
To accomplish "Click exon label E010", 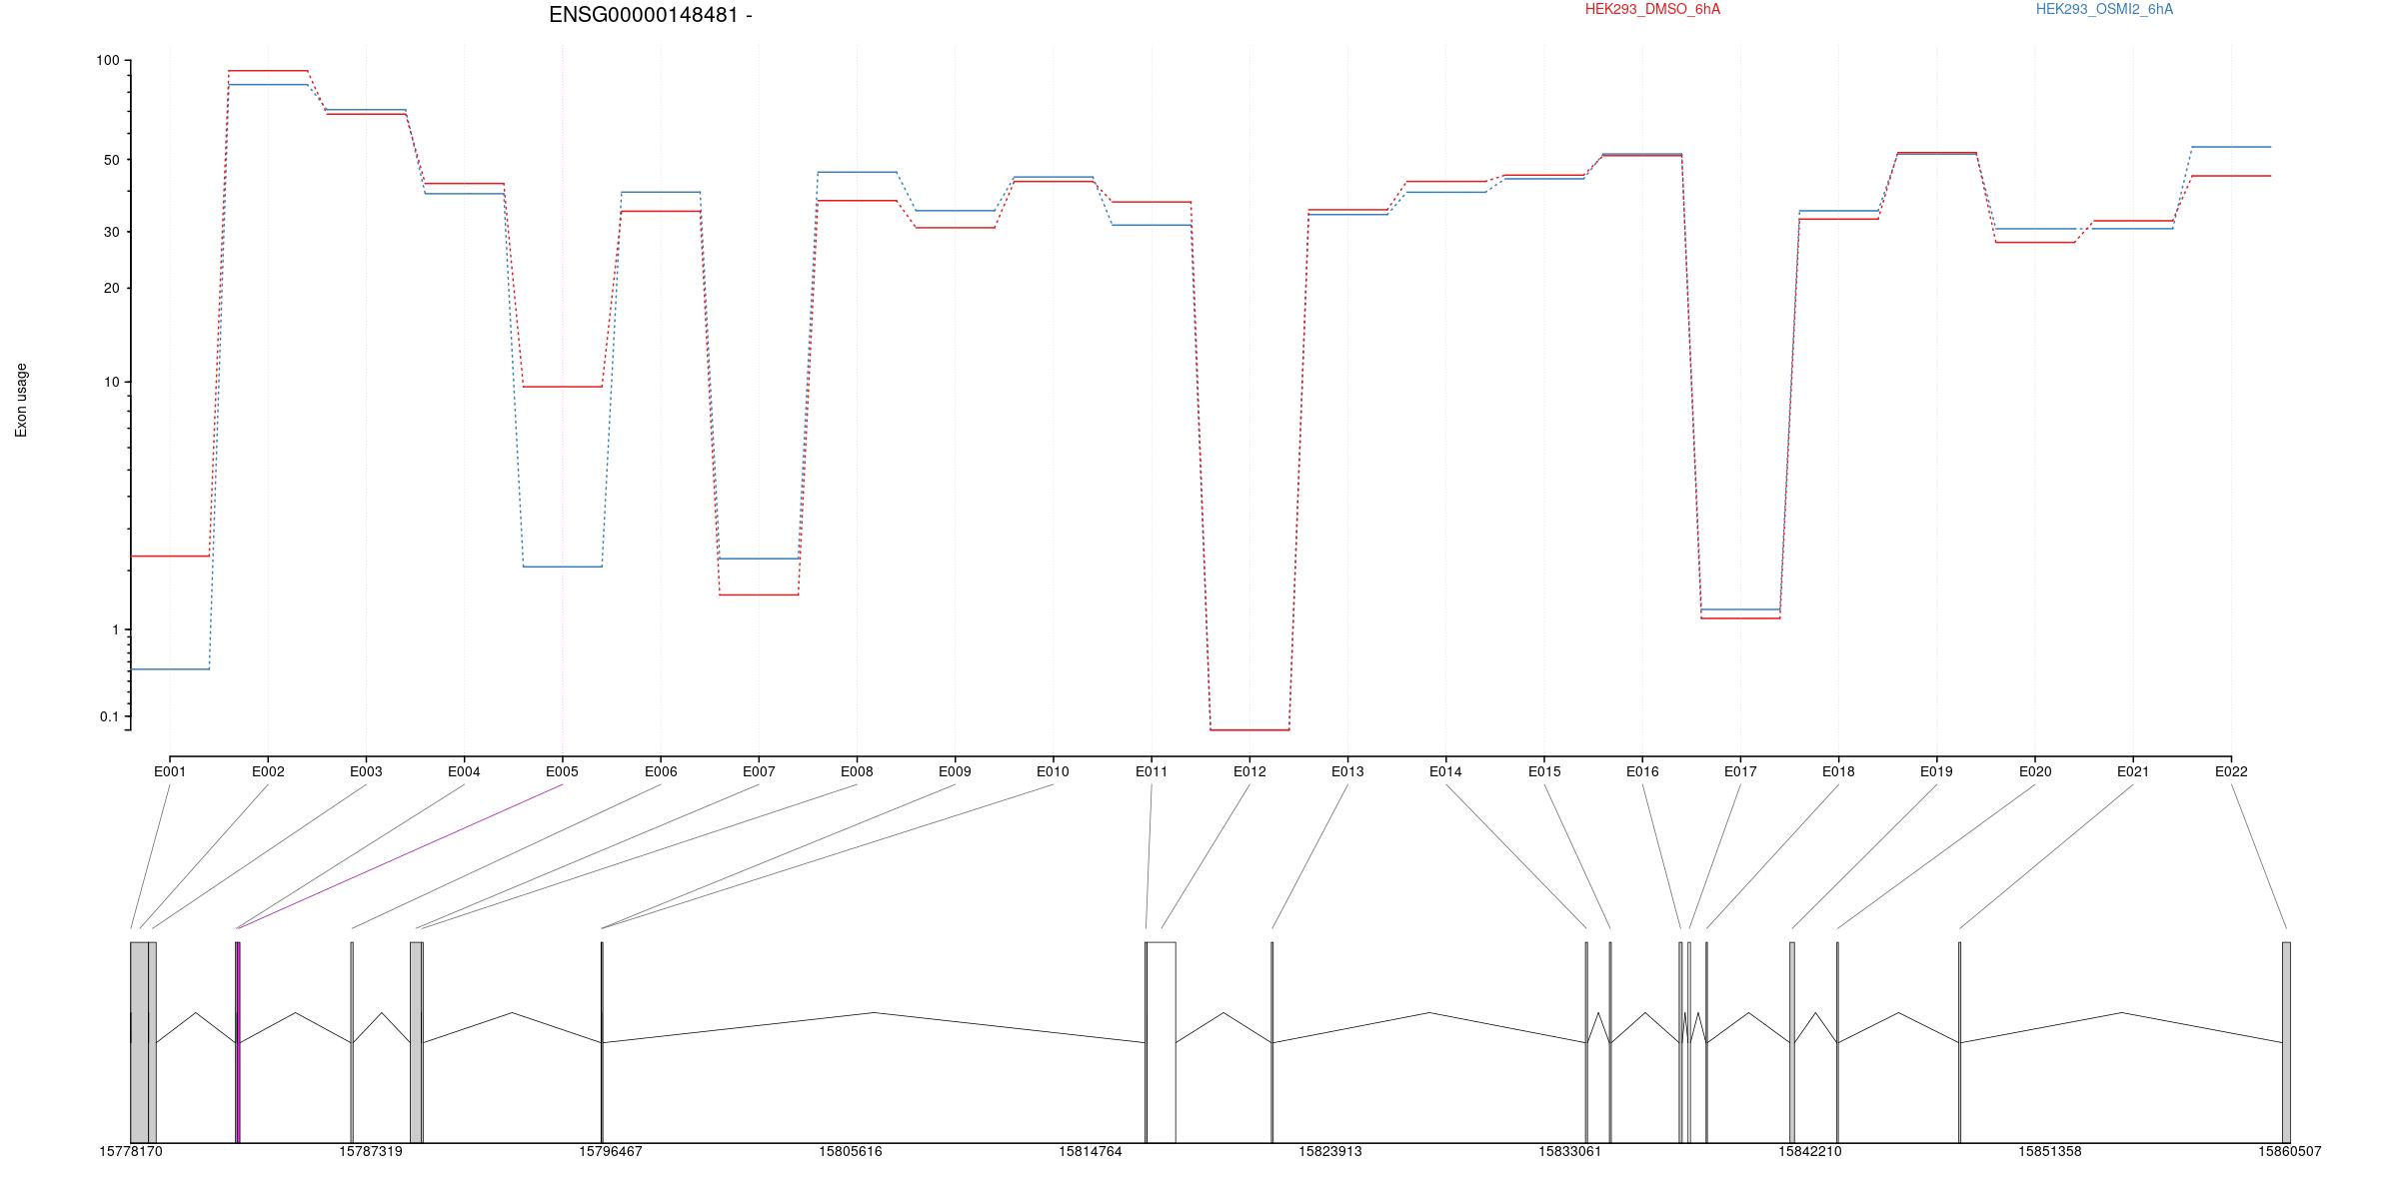I will point(1053,771).
